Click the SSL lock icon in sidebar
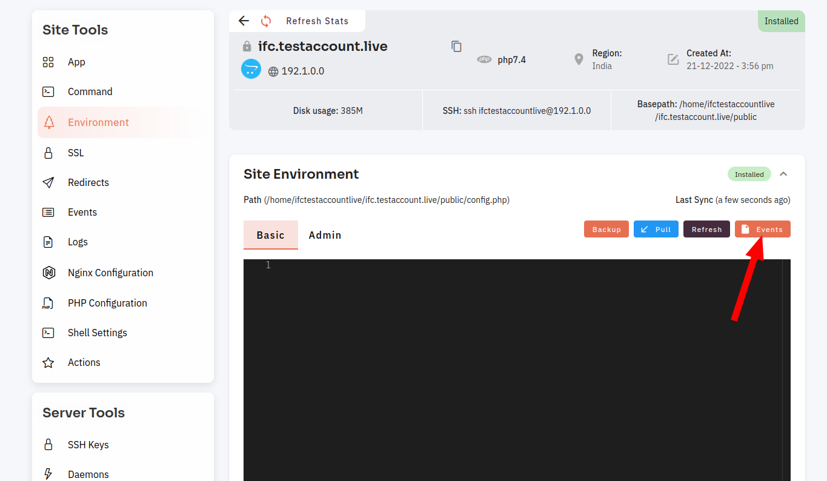Viewport: 827px width, 481px height. tap(48, 153)
